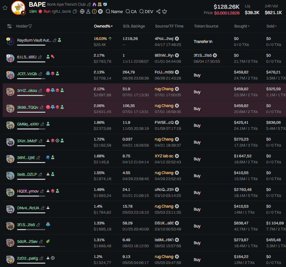The height and width of the screenshot is (267, 286).
Task: Edit label for Raydium Vault holder
Action: [x=54, y=40]
